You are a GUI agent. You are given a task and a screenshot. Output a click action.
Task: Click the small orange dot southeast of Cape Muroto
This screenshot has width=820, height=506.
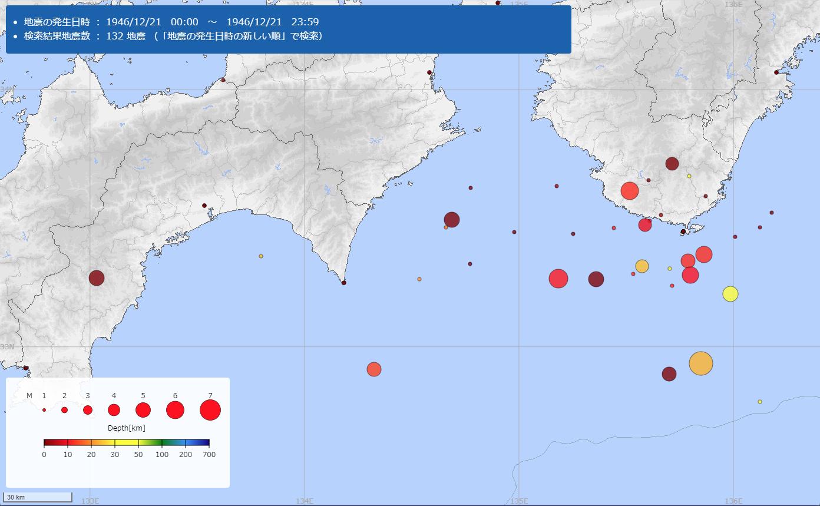[419, 279]
